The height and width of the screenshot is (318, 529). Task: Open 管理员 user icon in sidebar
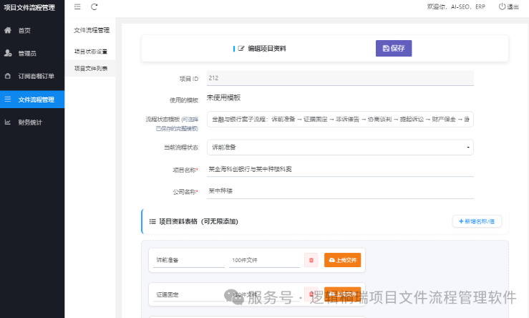[x=8, y=53]
